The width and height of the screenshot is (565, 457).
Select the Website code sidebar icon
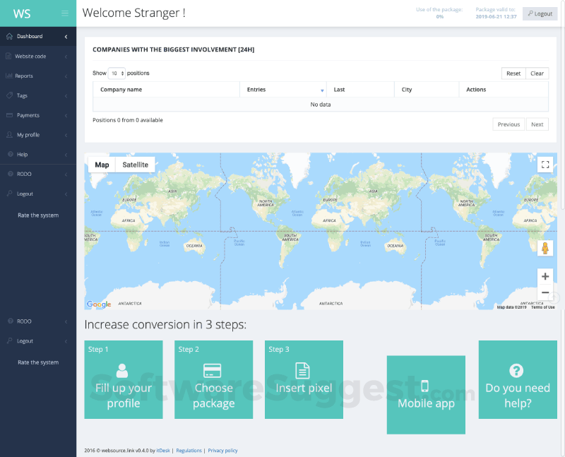pyautogui.click(x=8, y=56)
